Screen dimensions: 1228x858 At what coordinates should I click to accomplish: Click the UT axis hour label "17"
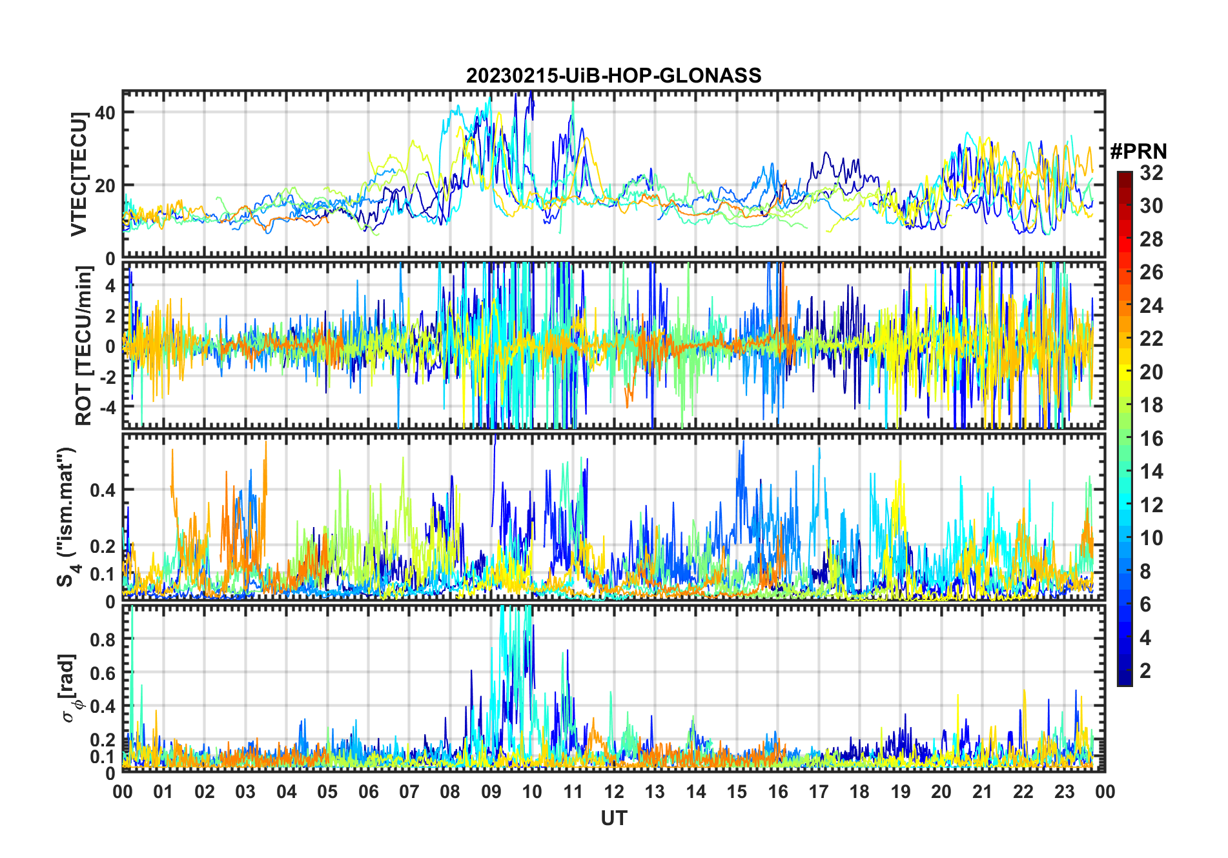pyautogui.click(x=819, y=792)
